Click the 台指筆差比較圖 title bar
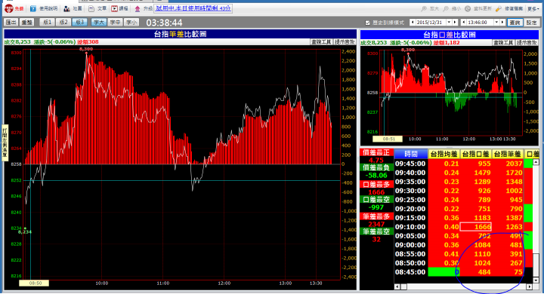Screen dimensions: 544x294 (x=180, y=34)
